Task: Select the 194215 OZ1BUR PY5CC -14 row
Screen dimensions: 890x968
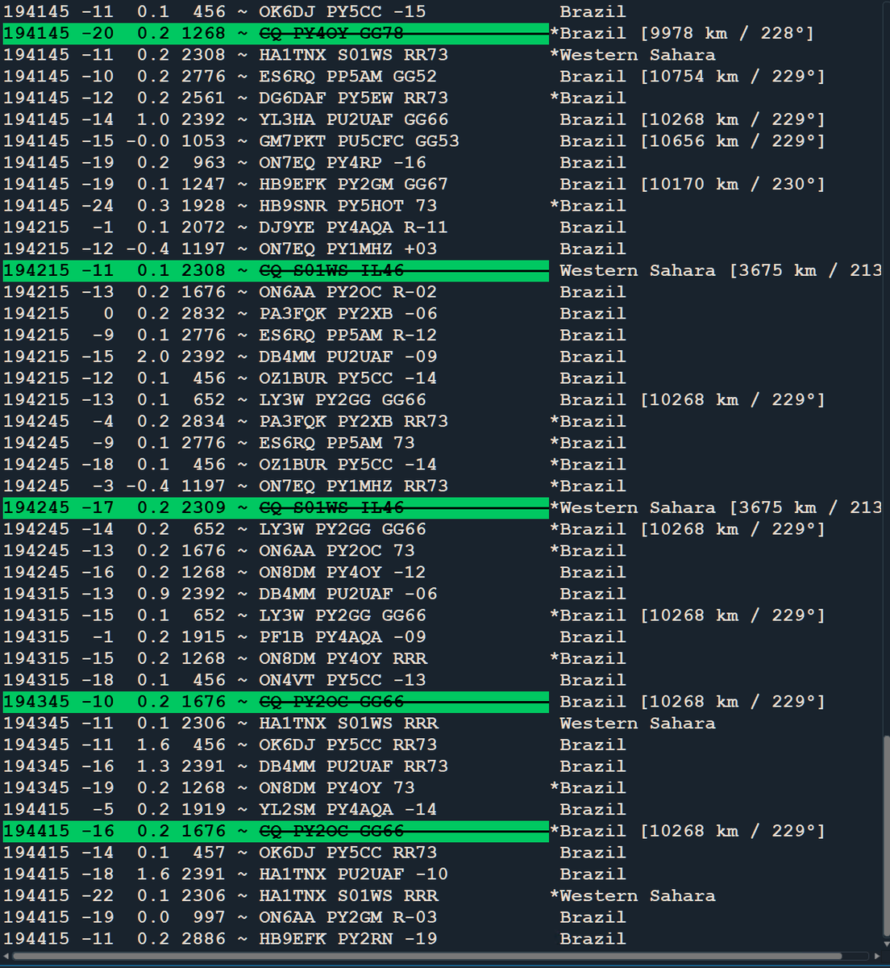Action: click(442, 378)
